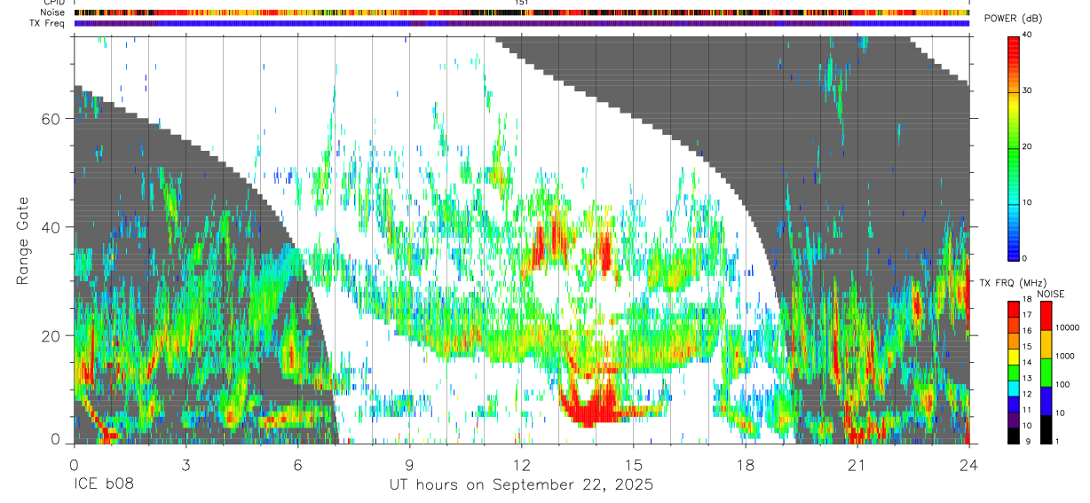1090x503 pixels.
Task: Click the 1000 tick on the NOISE scale
Action: (1065, 356)
